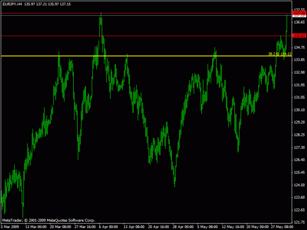Click the 13 Apr 08:00 time label
Viewport: 307px width, 230px height.
134,227
